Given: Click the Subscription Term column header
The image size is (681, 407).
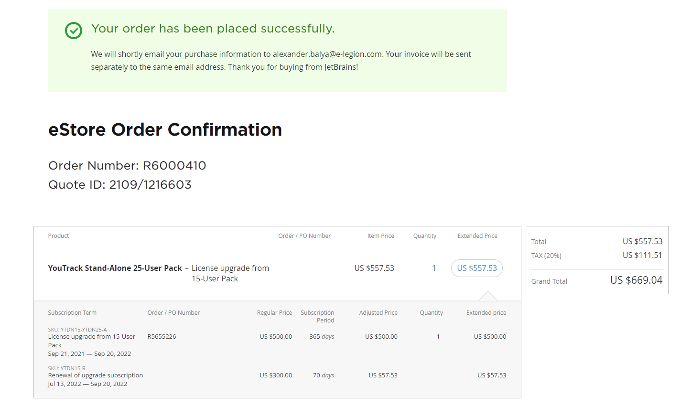Looking at the screenshot, I should [72, 313].
